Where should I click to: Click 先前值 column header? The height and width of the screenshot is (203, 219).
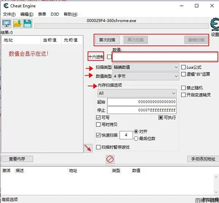[x=72, y=40]
